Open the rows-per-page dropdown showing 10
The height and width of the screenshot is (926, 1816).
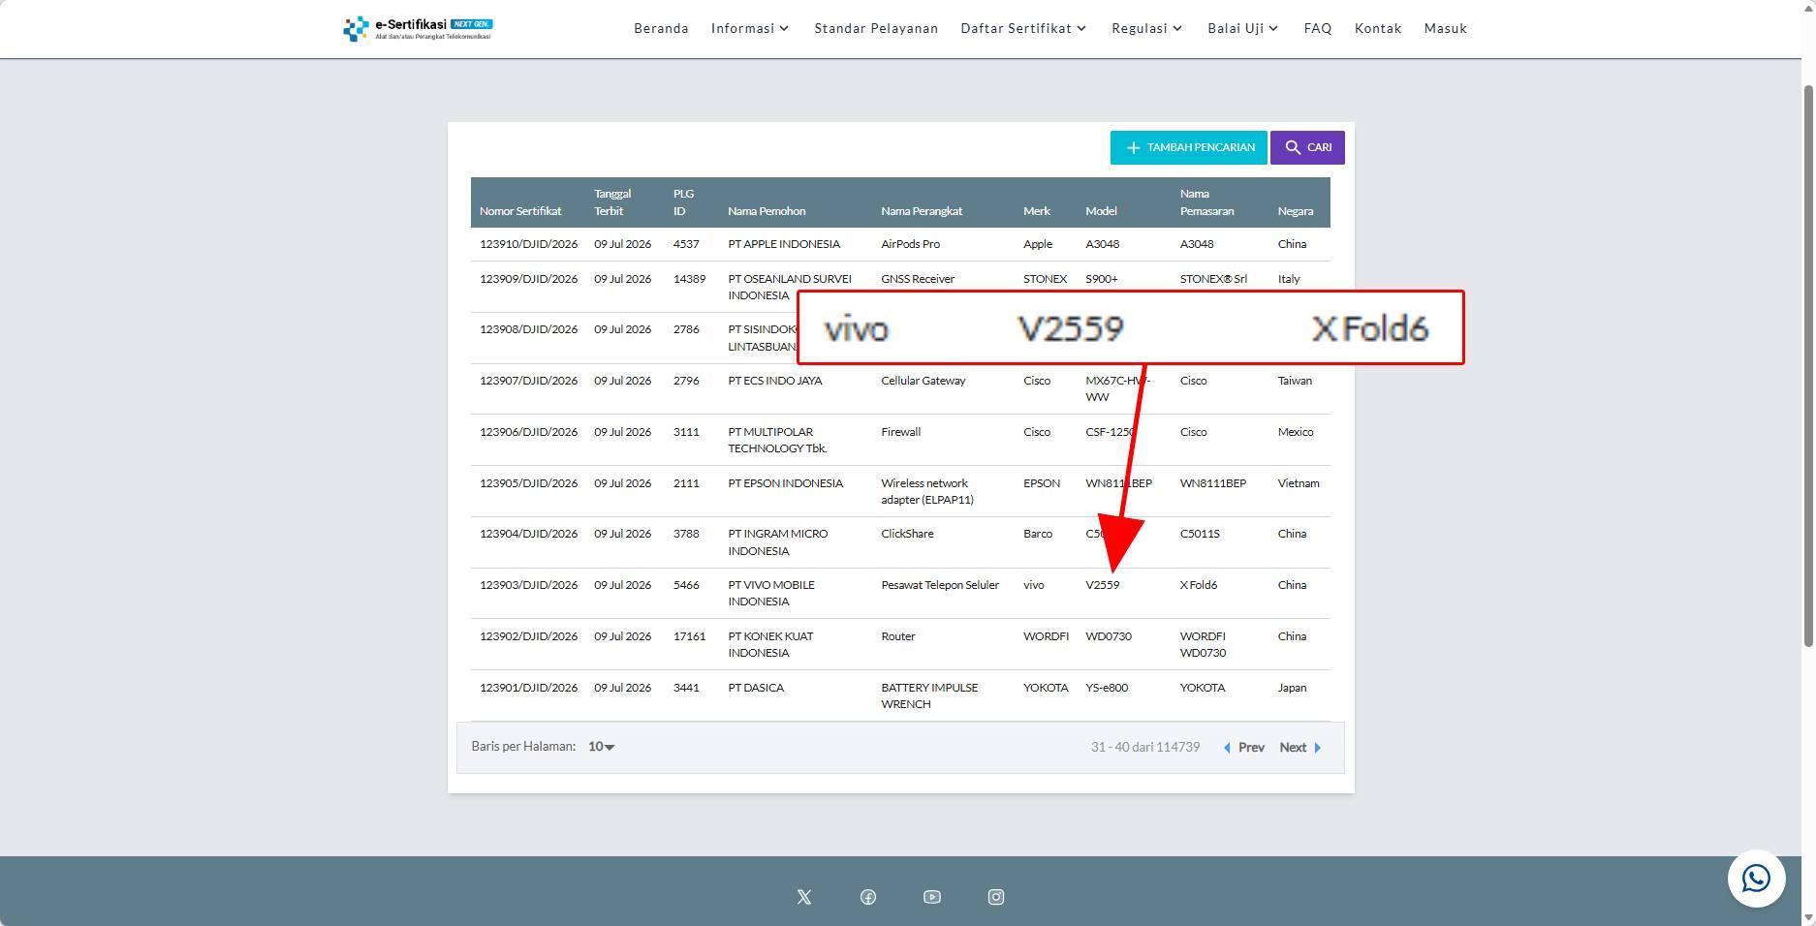click(601, 747)
